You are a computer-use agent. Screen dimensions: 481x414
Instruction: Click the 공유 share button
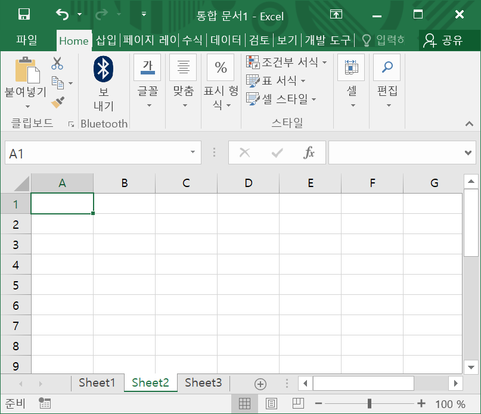(x=443, y=40)
